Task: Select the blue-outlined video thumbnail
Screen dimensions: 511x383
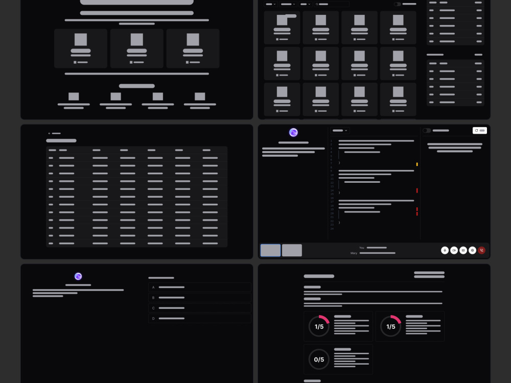Action: coord(270,250)
